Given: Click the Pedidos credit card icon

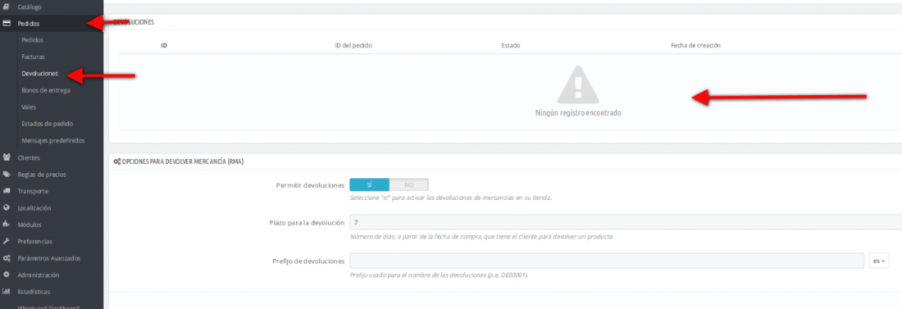Looking at the screenshot, I should coord(7,24).
